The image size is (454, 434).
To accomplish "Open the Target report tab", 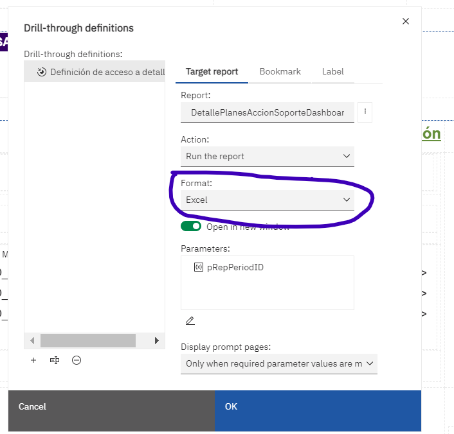I will (x=212, y=72).
